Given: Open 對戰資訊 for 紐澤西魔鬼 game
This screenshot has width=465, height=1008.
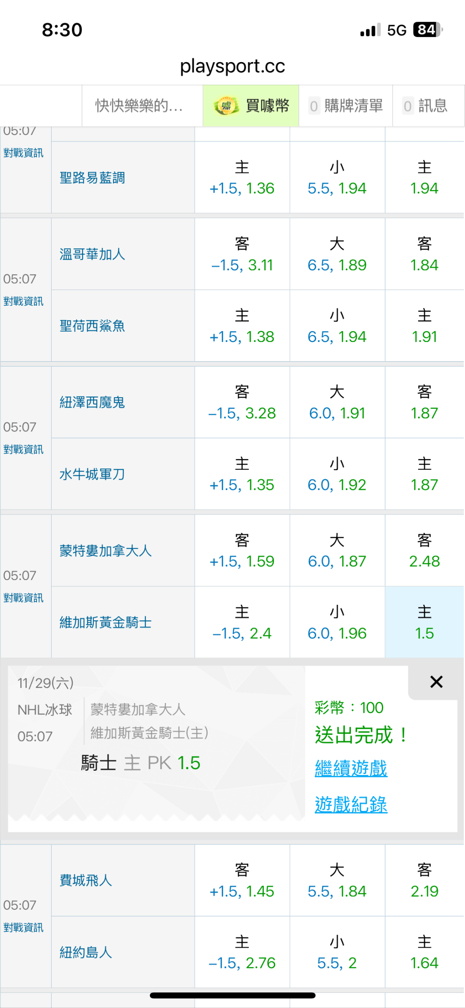Looking at the screenshot, I should (23, 449).
